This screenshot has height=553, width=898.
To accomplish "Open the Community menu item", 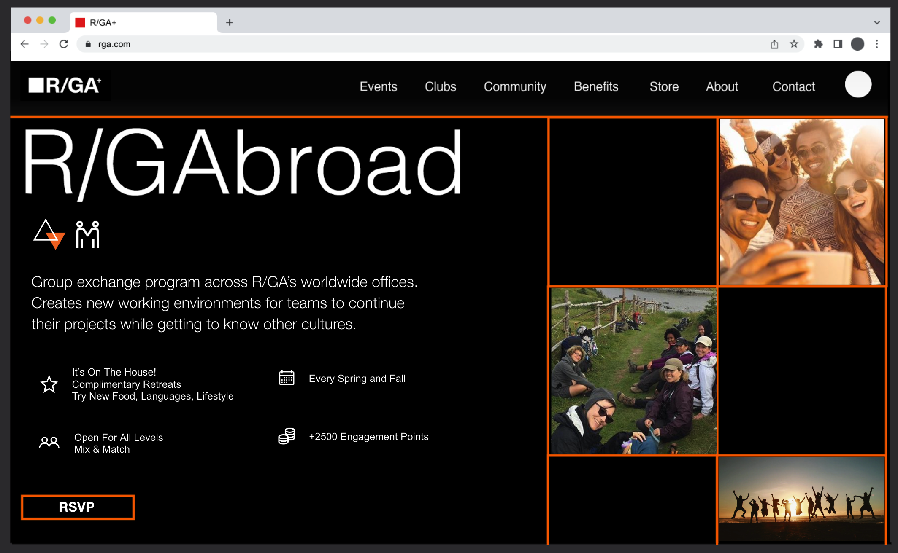I will click(x=515, y=86).
